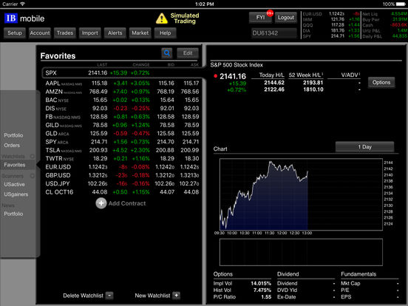Open the Setup menu
This screenshot has width=408, height=306.
coord(15,33)
